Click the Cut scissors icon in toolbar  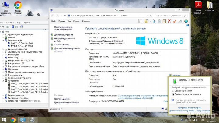tap(155, 21)
